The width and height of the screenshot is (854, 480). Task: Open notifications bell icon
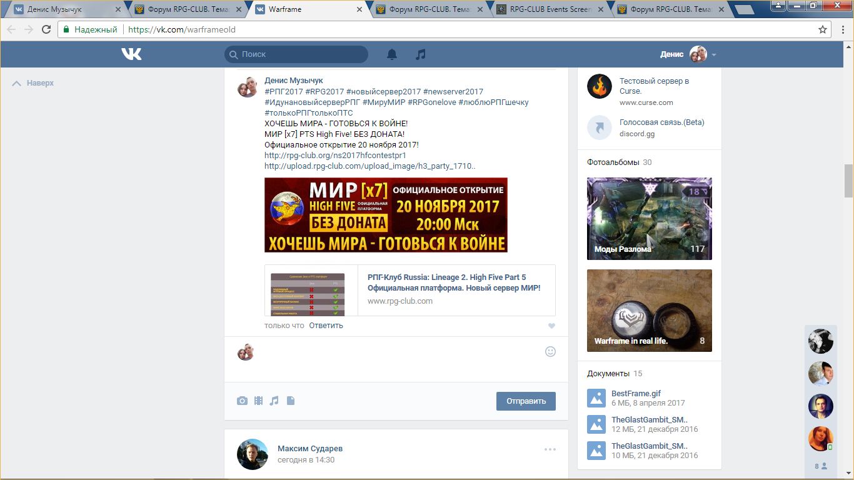click(392, 54)
